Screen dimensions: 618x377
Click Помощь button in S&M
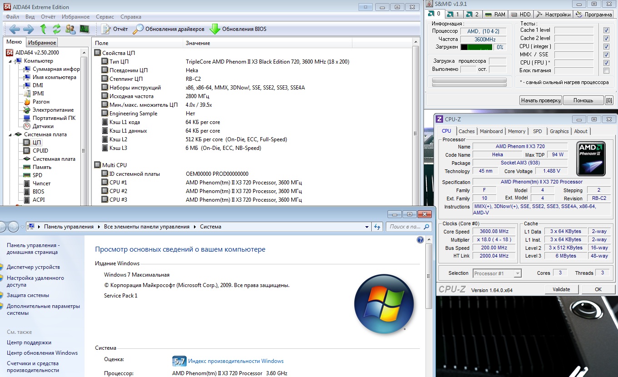(583, 100)
